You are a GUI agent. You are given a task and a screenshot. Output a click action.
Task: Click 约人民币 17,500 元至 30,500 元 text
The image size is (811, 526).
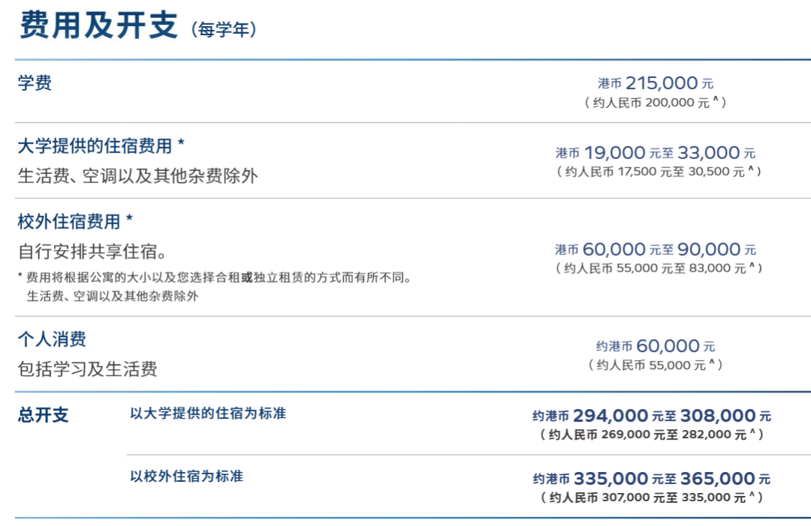pyautogui.click(x=659, y=172)
